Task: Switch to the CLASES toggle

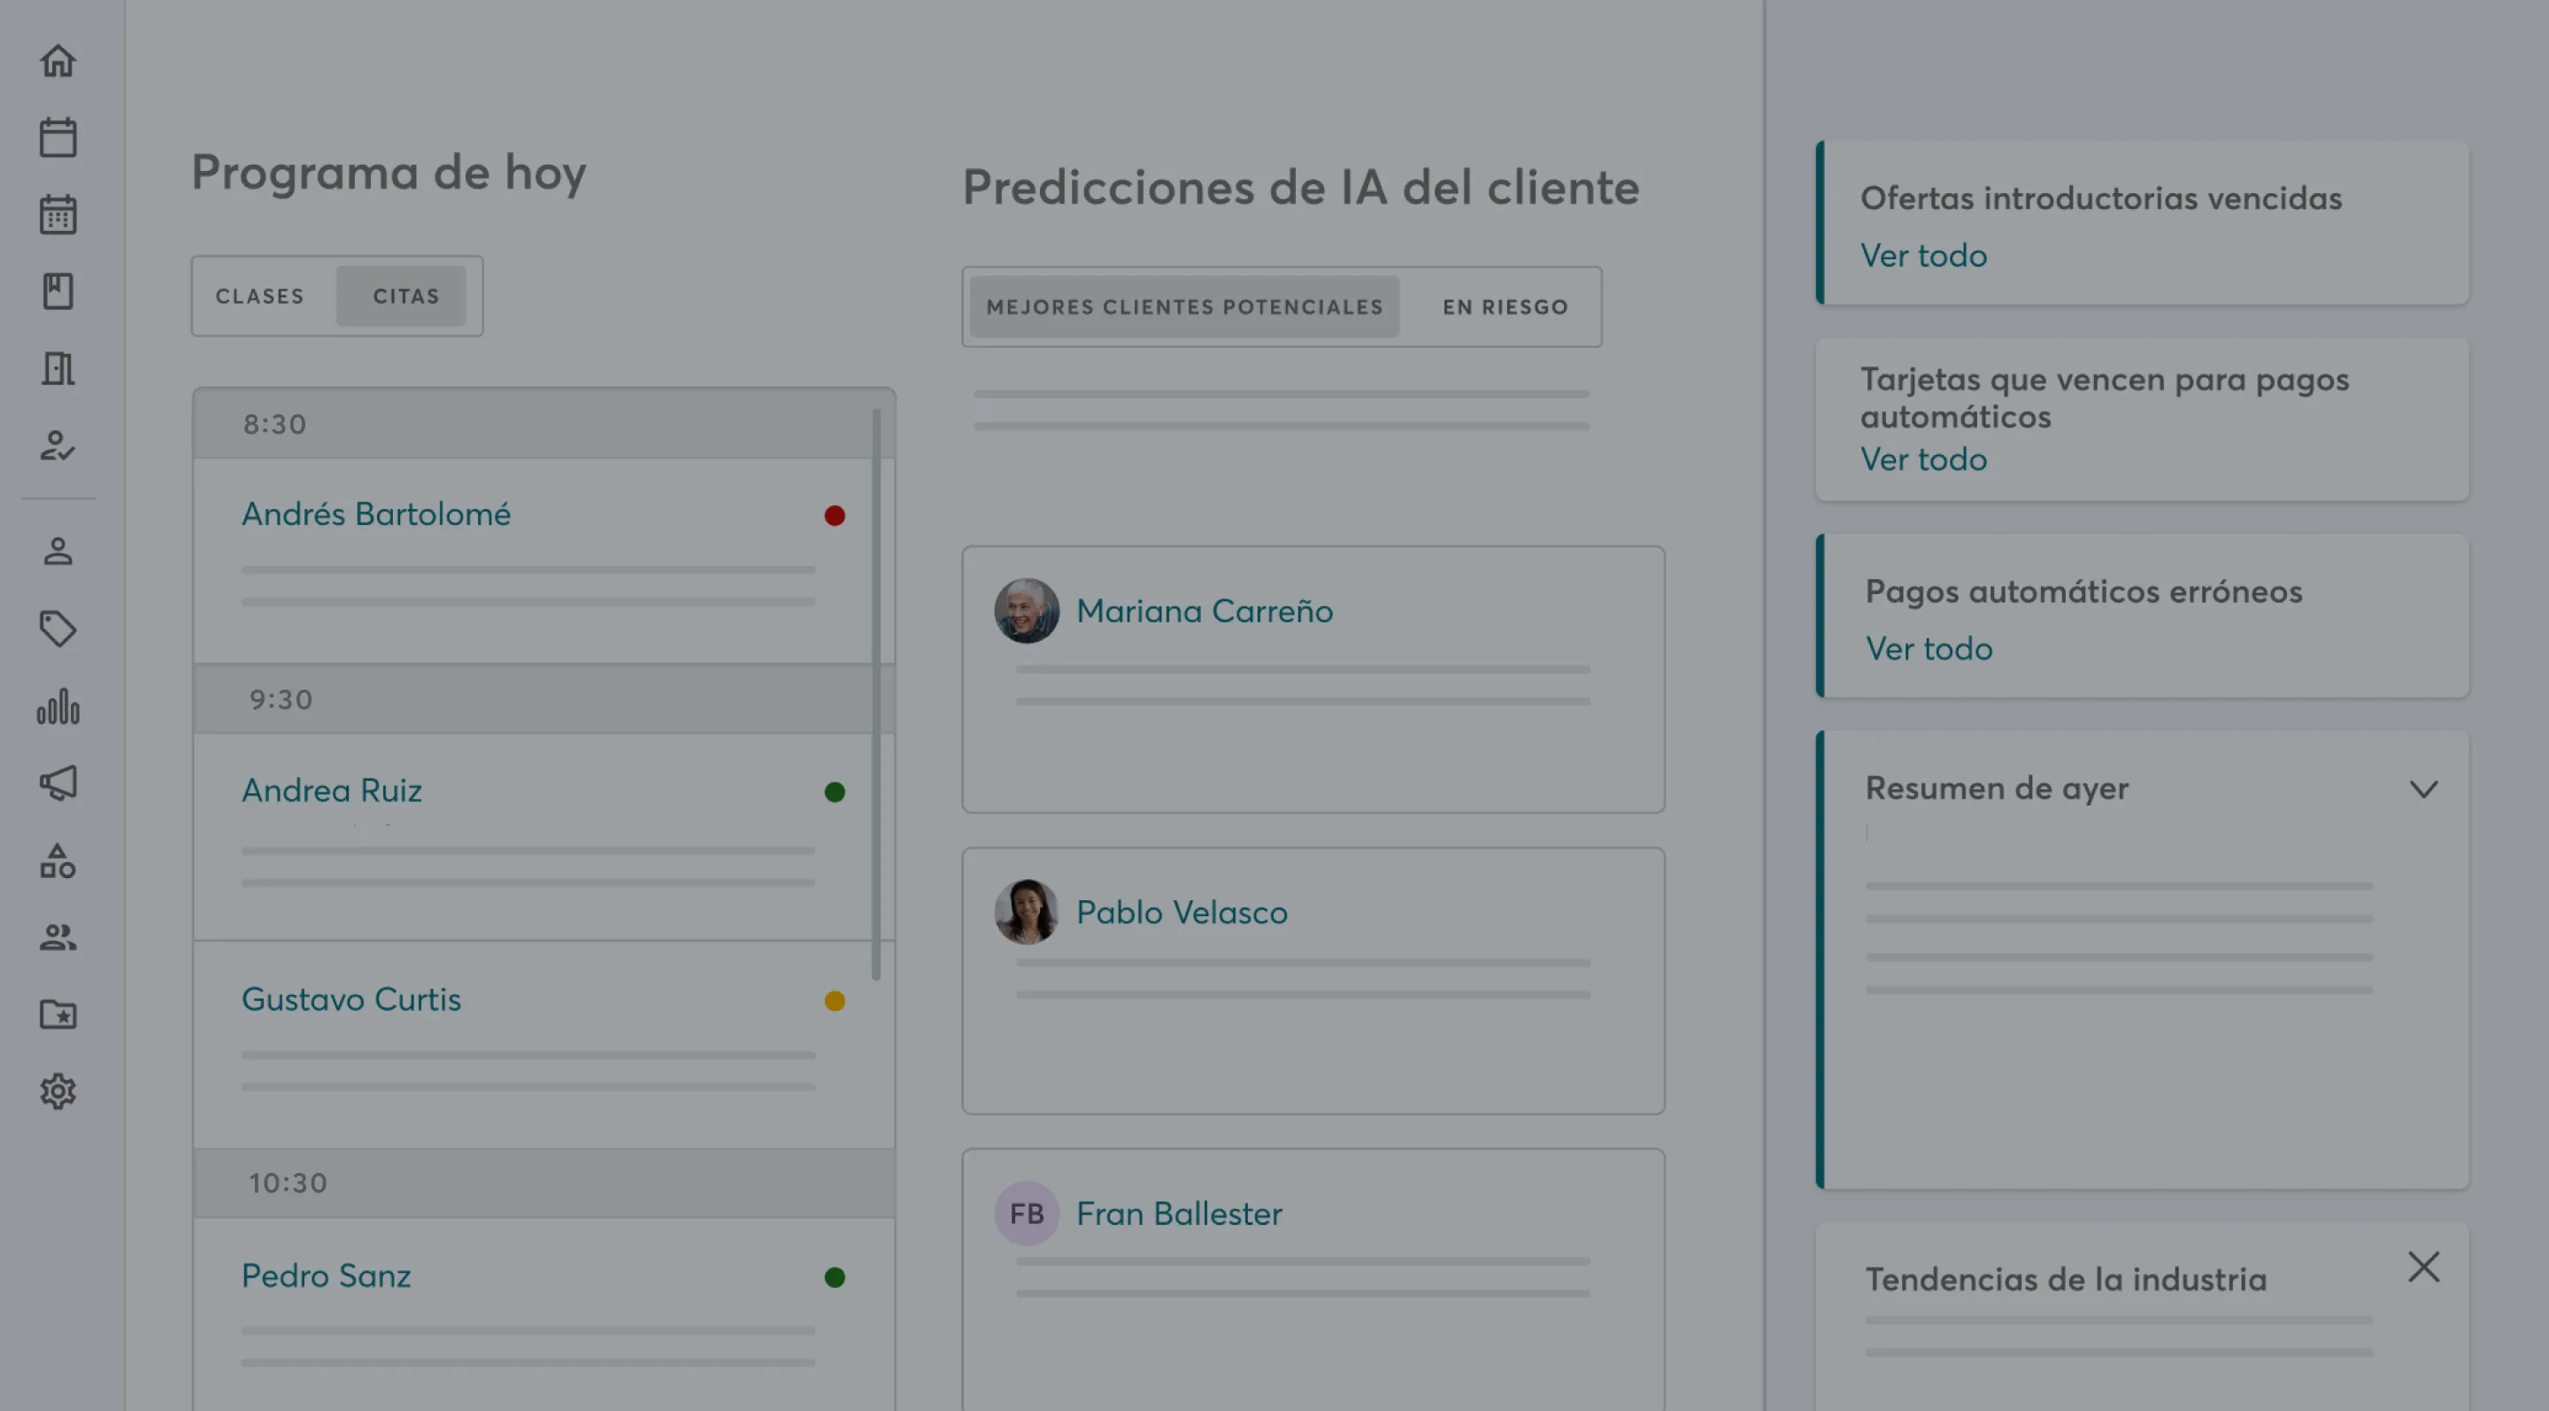Action: point(260,296)
